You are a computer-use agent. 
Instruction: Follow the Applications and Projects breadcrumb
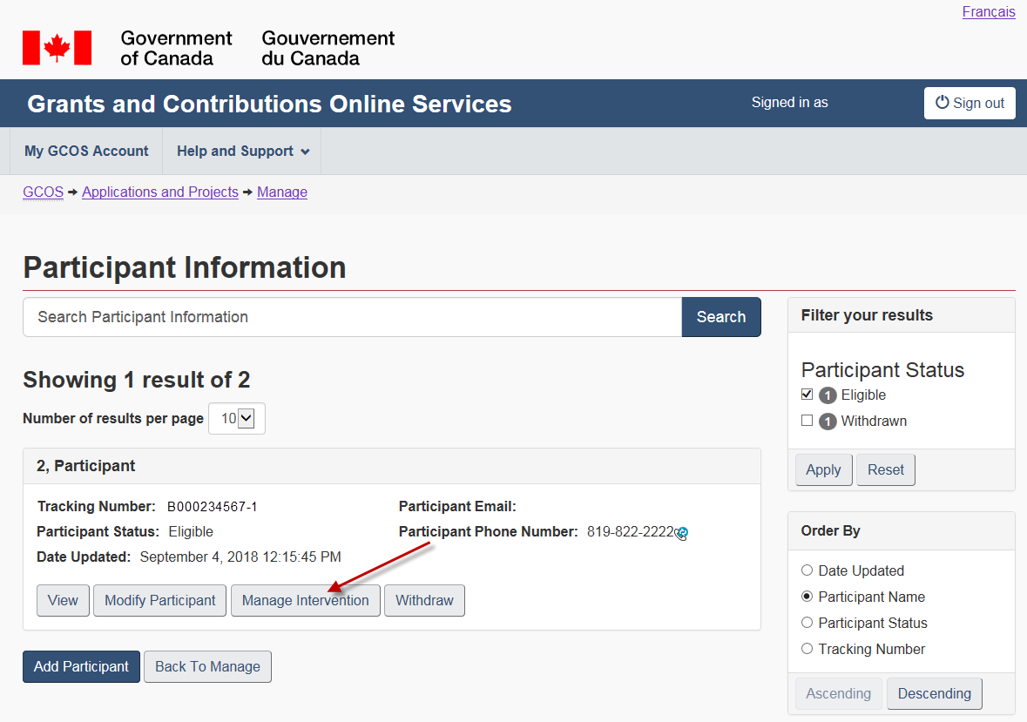[160, 192]
